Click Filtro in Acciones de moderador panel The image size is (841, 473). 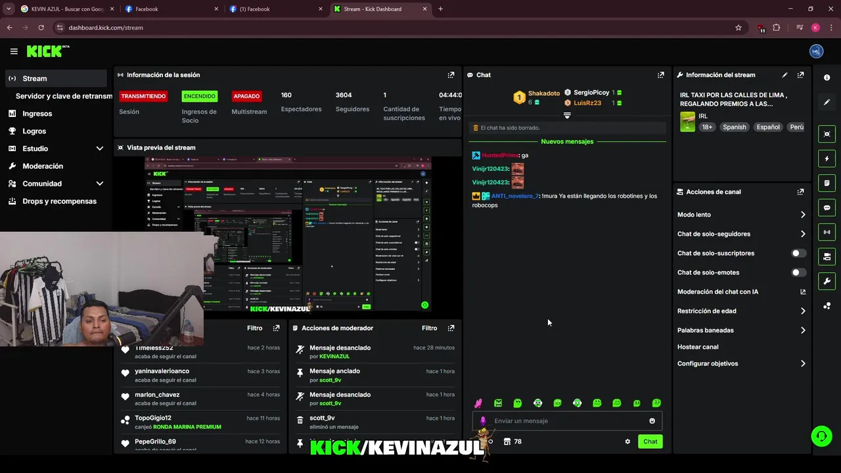(429, 328)
